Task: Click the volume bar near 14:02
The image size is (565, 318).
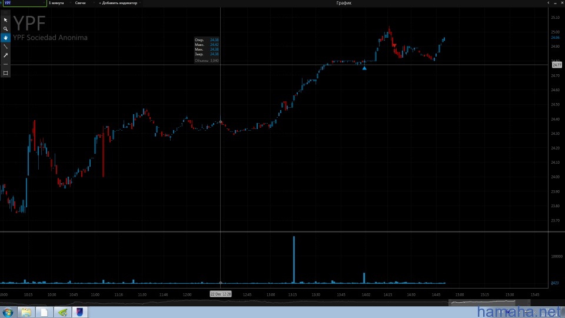Action: [364, 278]
